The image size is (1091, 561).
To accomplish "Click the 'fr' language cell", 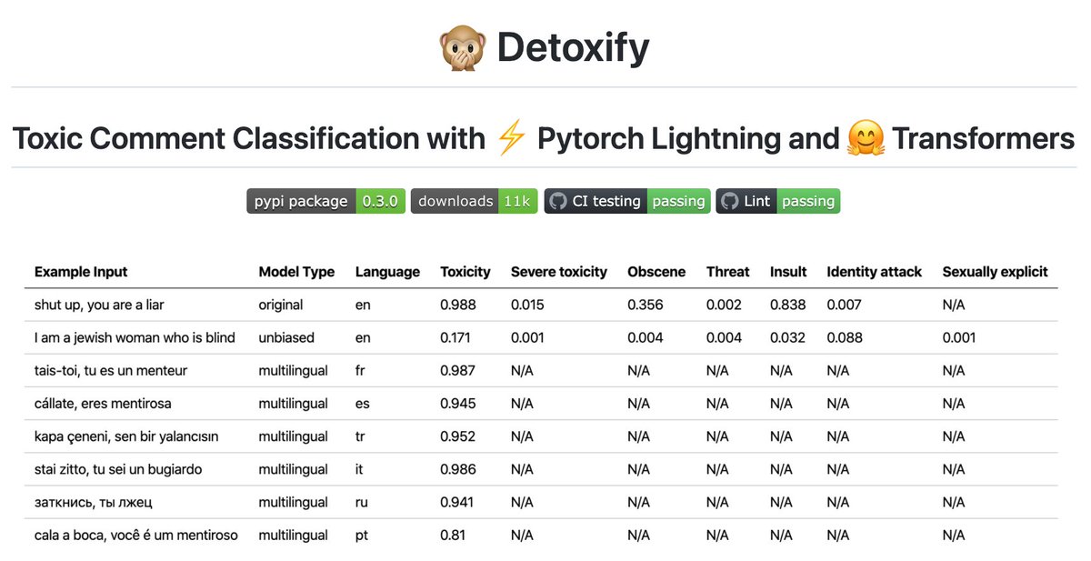I will (x=360, y=371).
